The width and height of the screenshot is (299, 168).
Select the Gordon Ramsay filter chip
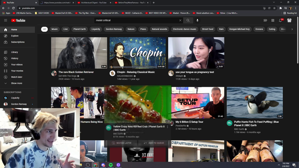click(114, 29)
